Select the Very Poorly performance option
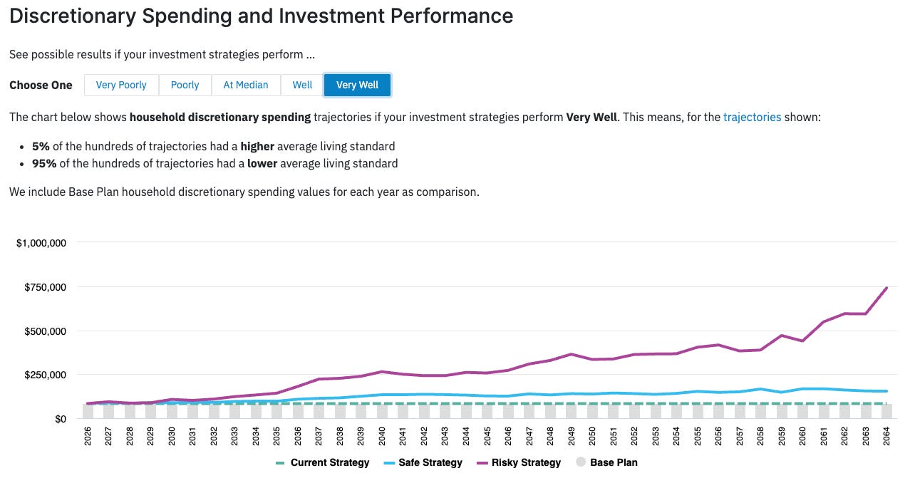This screenshot has width=915, height=493. pos(121,85)
